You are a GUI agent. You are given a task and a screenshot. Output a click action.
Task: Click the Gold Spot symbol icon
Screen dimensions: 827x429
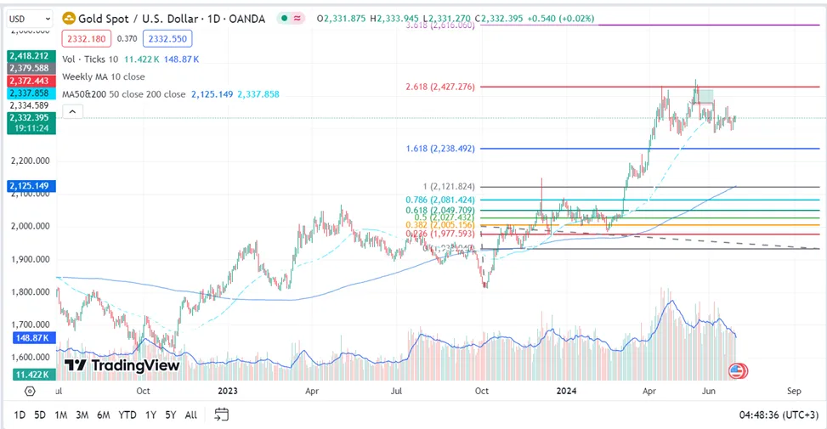click(x=69, y=19)
